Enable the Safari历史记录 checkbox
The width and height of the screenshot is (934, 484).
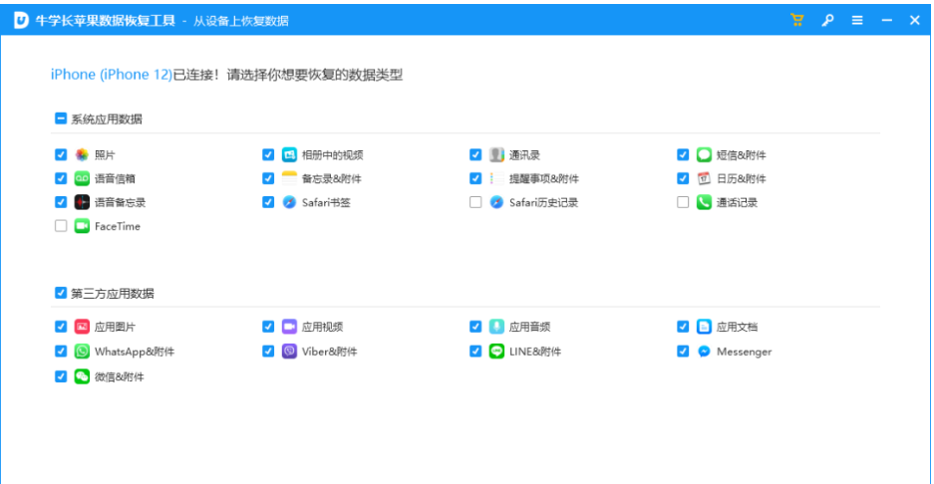click(x=475, y=202)
